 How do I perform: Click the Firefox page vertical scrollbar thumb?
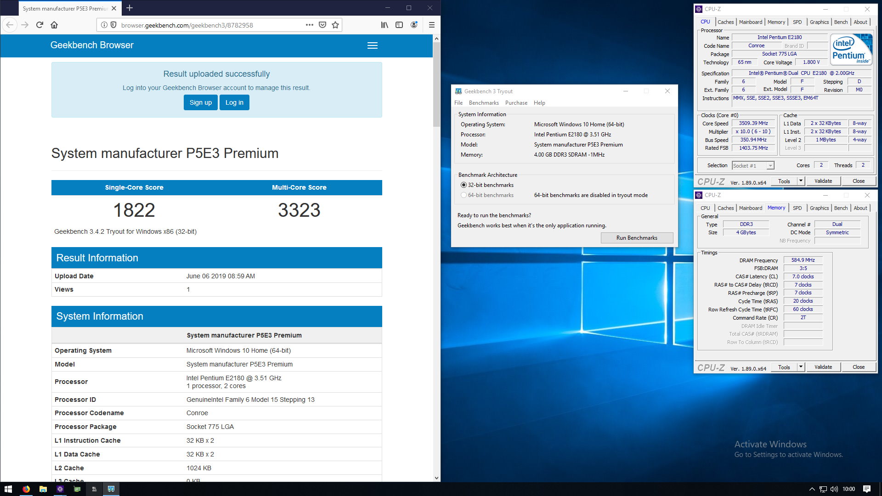(436, 85)
